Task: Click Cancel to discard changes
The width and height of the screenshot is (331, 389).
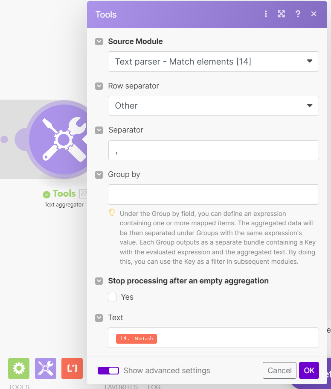Action: (279, 371)
